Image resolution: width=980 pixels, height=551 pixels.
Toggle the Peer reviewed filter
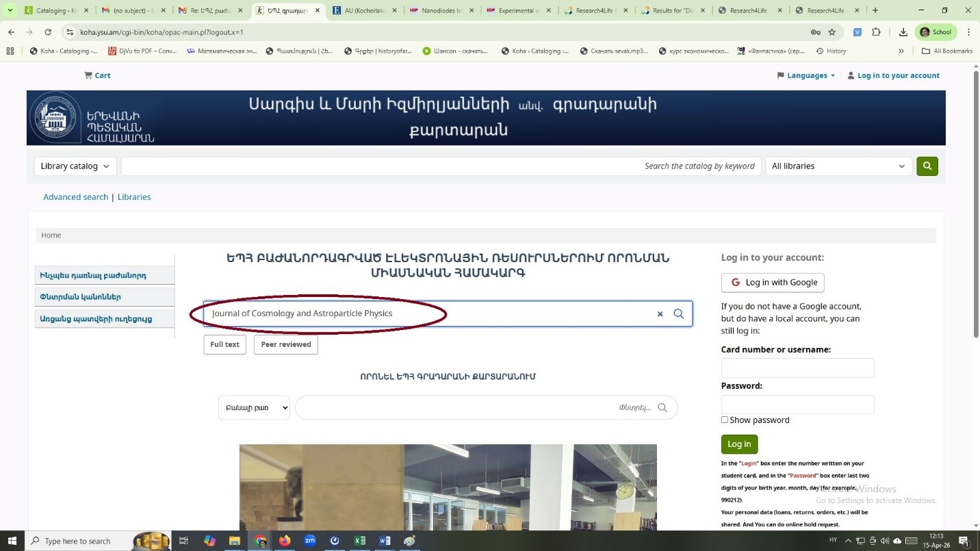pyautogui.click(x=285, y=344)
